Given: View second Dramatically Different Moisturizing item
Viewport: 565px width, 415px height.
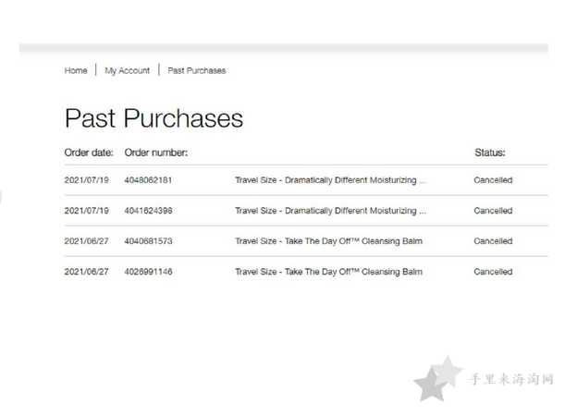Looking at the screenshot, I should pyautogui.click(x=331, y=211).
